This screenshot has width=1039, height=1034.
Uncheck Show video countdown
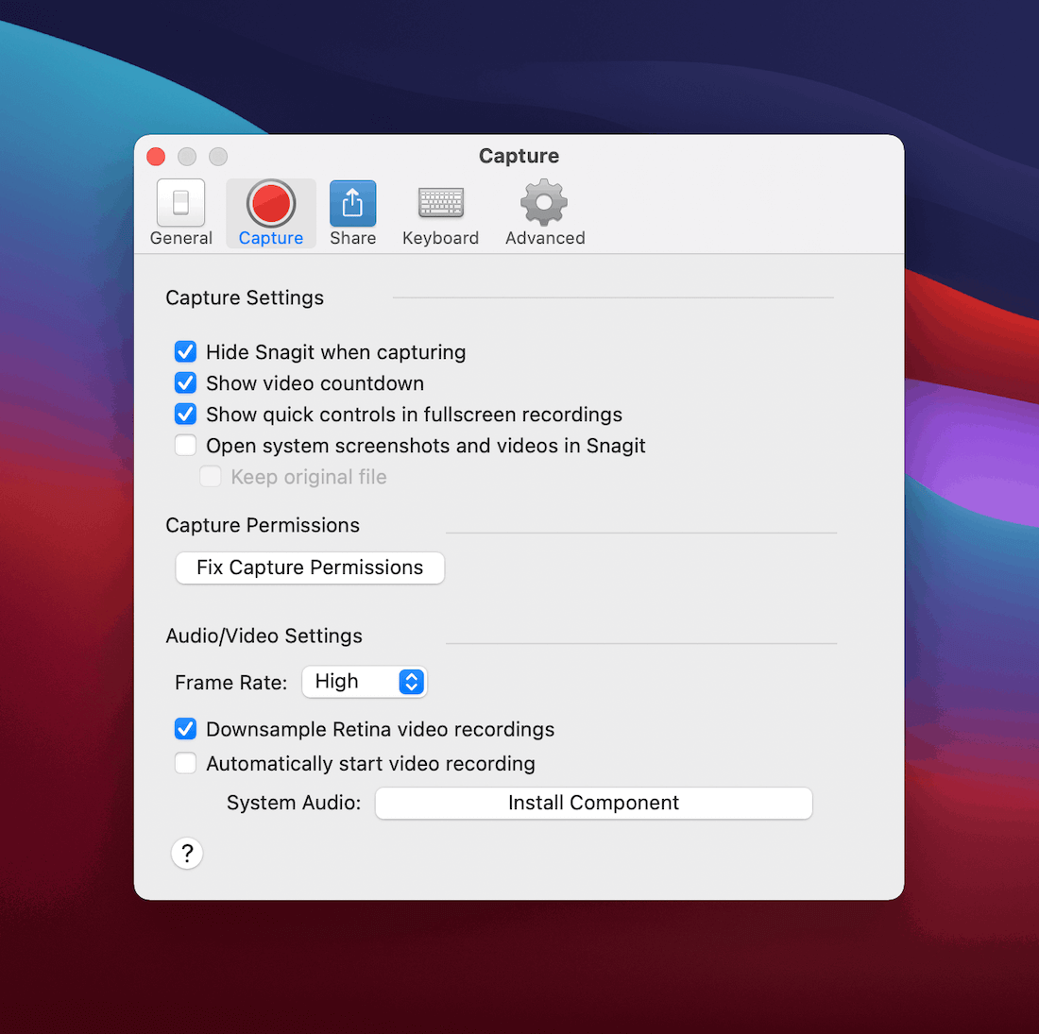185,382
